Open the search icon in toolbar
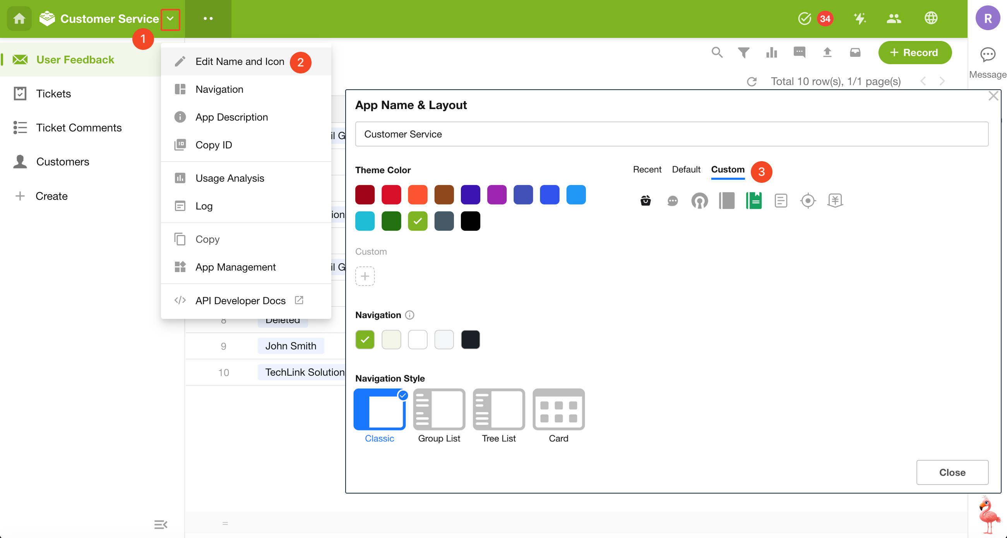The width and height of the screenshot is (1007, 538). [717, 52]
